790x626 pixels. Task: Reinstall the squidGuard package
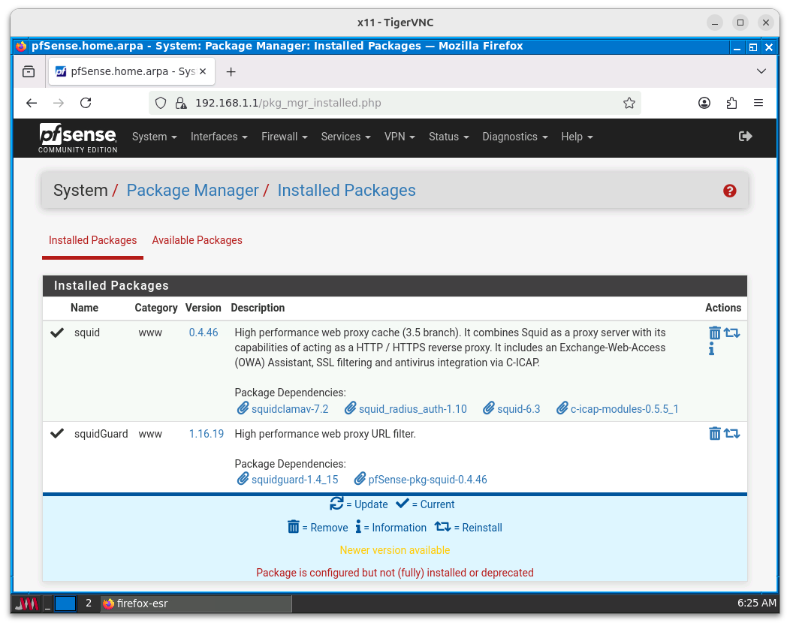pyautogui.click(x=732, y=433)
